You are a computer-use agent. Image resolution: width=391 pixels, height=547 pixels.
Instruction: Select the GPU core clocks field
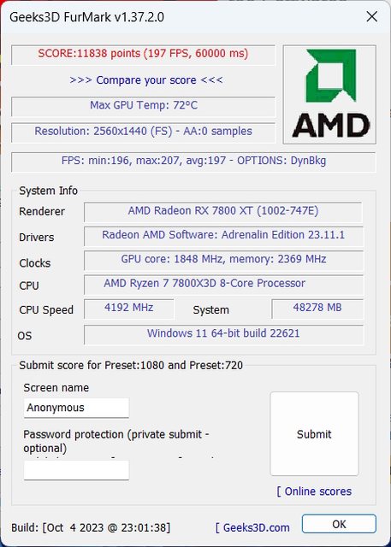(x=223, y=260)
